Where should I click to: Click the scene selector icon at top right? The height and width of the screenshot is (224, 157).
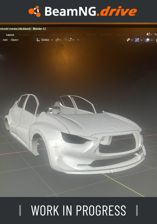pos(148,34)
